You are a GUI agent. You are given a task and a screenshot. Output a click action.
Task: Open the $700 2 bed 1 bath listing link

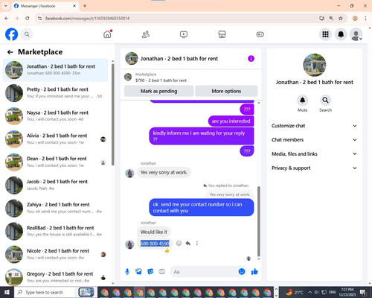click(x=161, y=80)
